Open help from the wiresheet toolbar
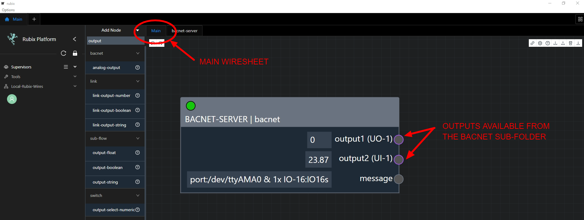Viewport: 584px width, 220px height. (x=548, y=43)
